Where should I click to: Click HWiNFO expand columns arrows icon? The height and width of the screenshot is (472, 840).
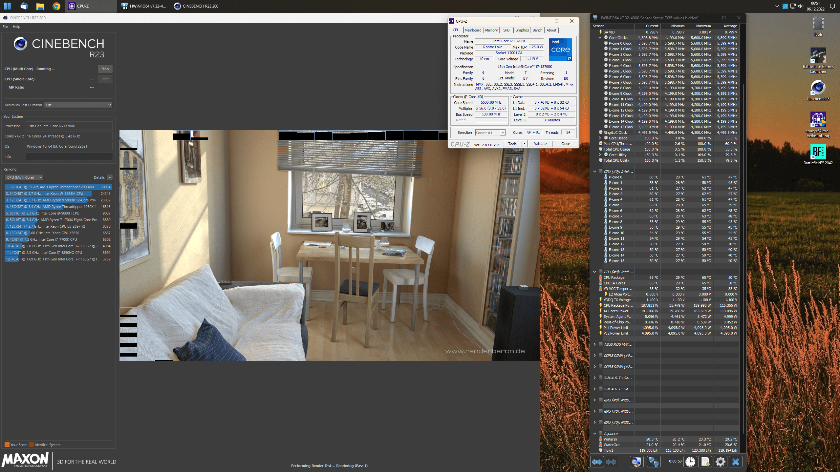click(x=597, y=462)
